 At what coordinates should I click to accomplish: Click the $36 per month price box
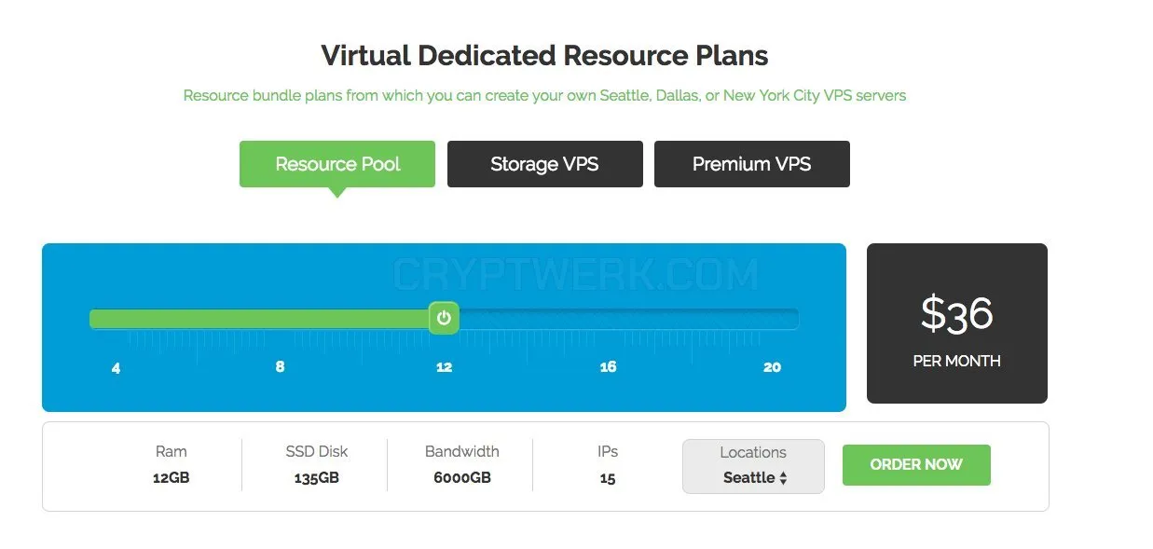click(957, 323)
